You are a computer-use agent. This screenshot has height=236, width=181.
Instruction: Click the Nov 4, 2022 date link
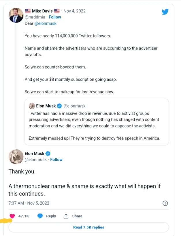(74, 11)
